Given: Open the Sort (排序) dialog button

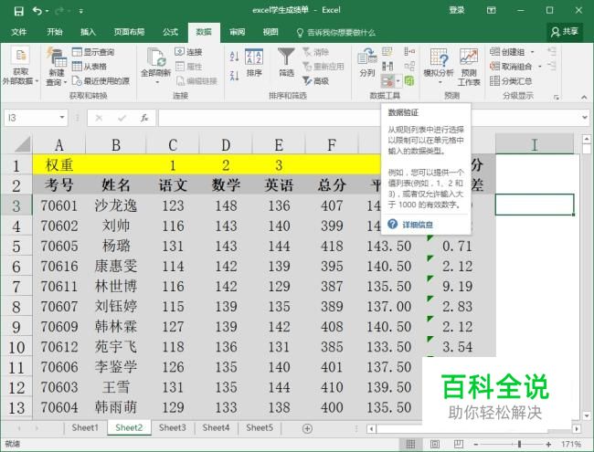Looking at the screenshot, I should [254, 63].
